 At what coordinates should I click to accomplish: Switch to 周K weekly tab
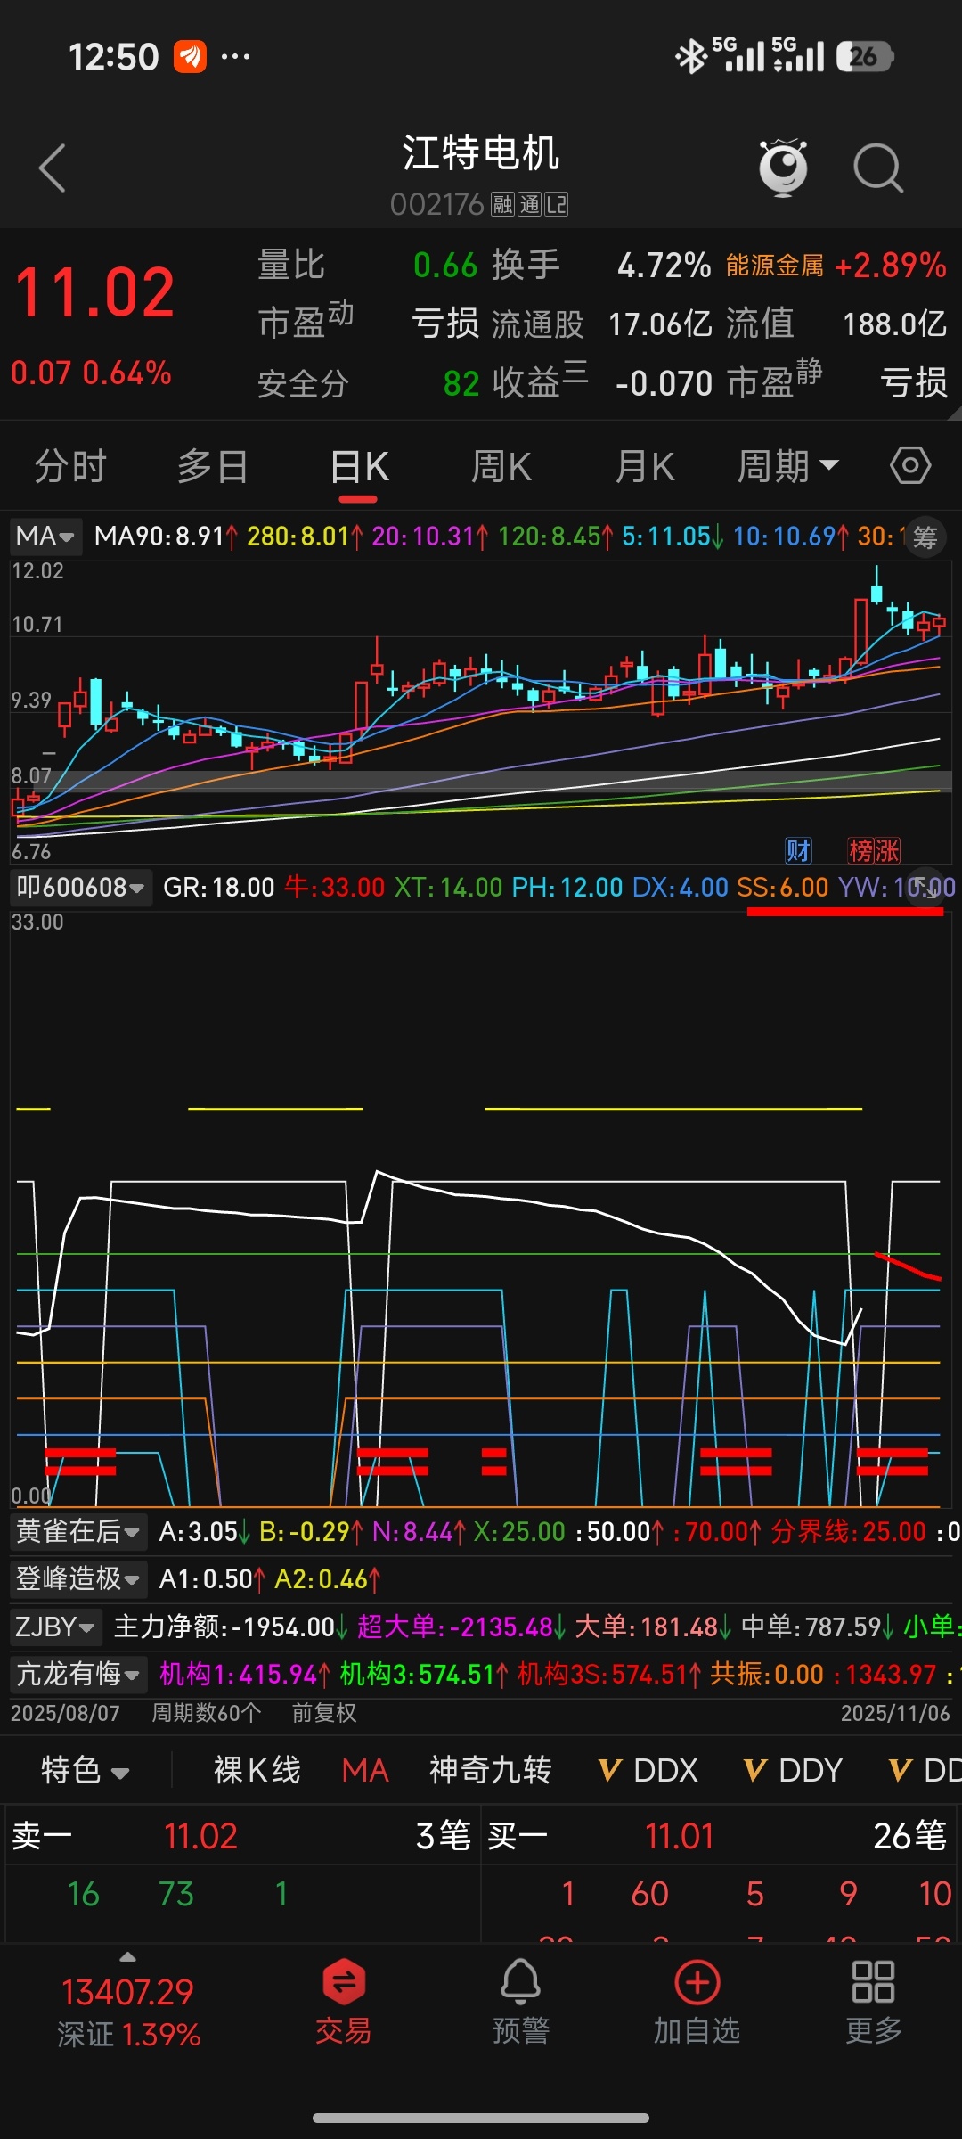pos(501,466)
